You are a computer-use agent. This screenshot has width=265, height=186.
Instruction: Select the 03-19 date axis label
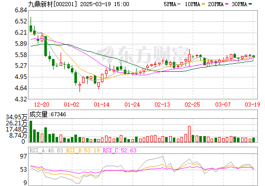(x=252, y=104)
